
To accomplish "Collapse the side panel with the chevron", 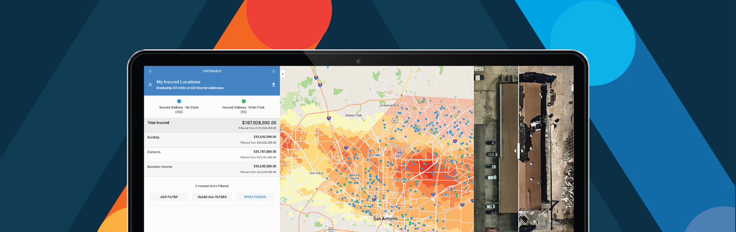I will pos(283,74).
